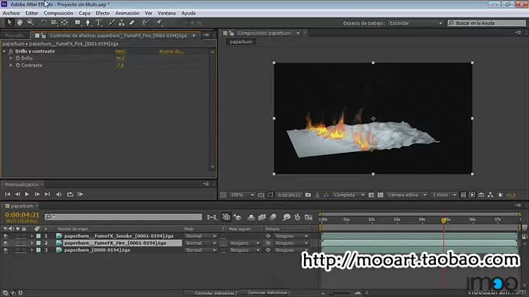Select the Unified Camera tool
The height and width of the screenshot is (297, 529).
point(54,23)
